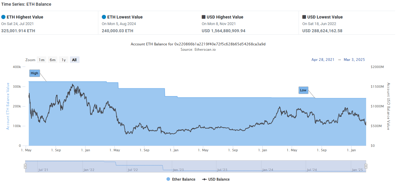396x185 pixels.
Task: Click the Apr 28, 2021 start date label
Action: (323, 59)
